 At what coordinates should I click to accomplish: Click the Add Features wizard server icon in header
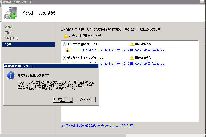(x=11, y=13)
